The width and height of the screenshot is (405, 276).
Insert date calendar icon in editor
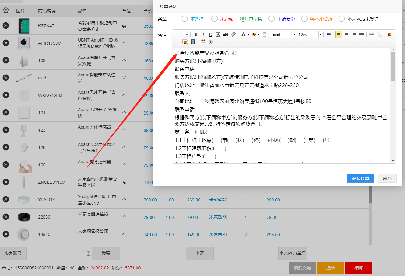coord(203,42)
